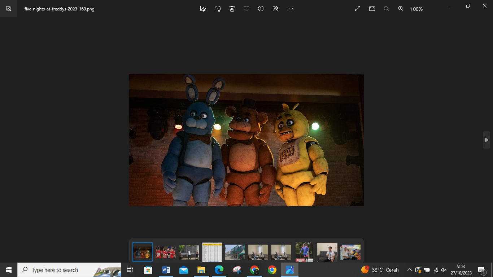Click the fit-to-window icon
The width and height of the screenshot is (493, 277).
point(372,9)
